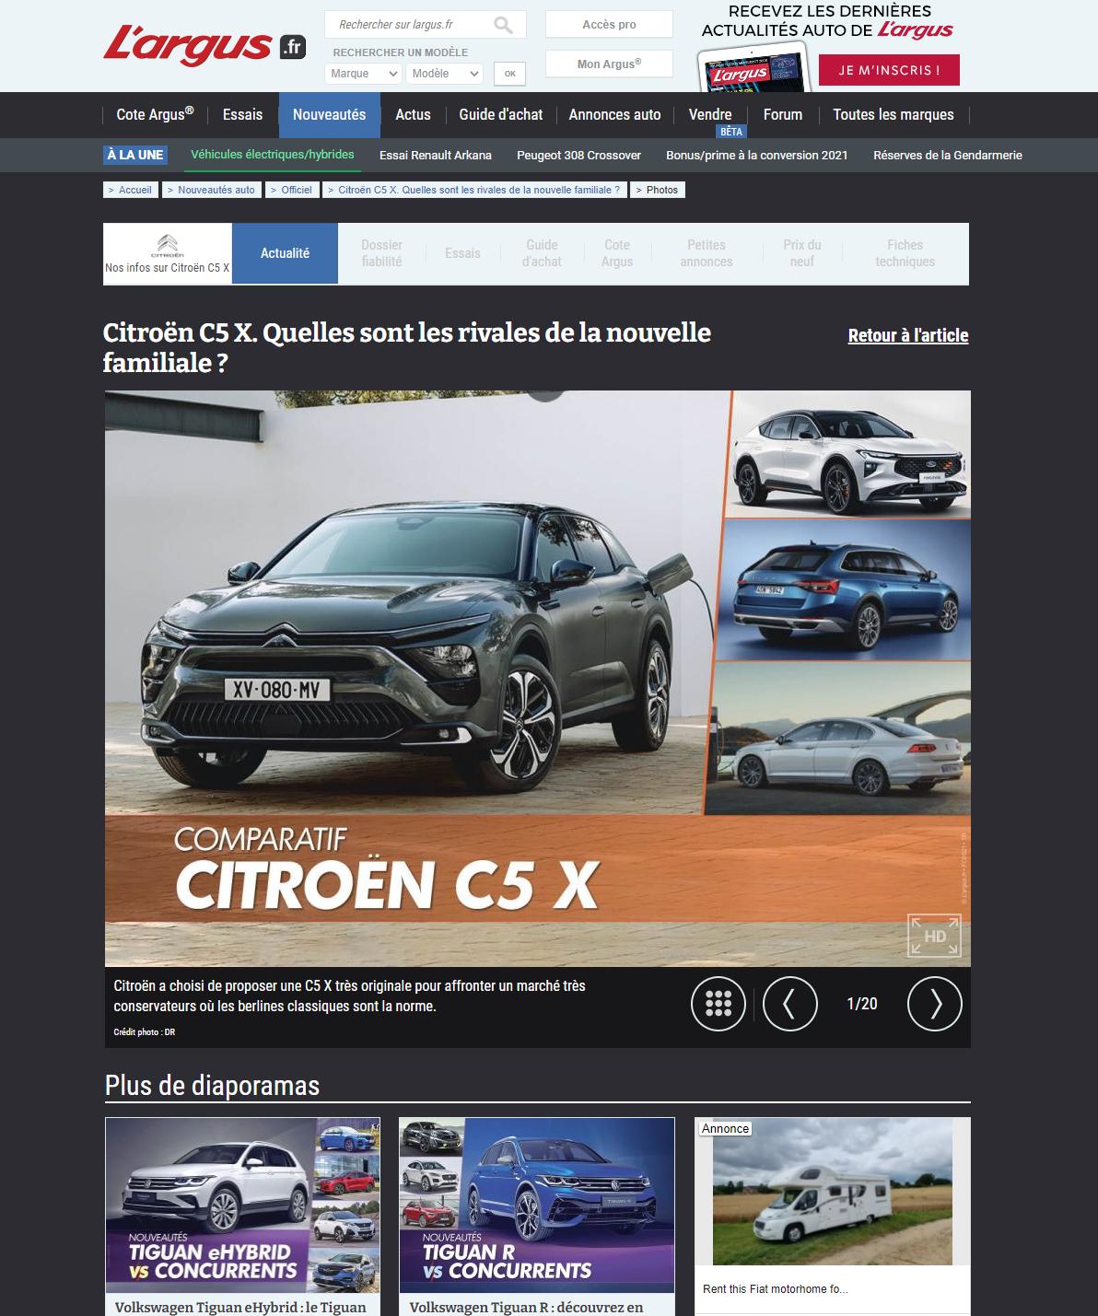Select the Cote Argus tab

click(x=617, y=253)
